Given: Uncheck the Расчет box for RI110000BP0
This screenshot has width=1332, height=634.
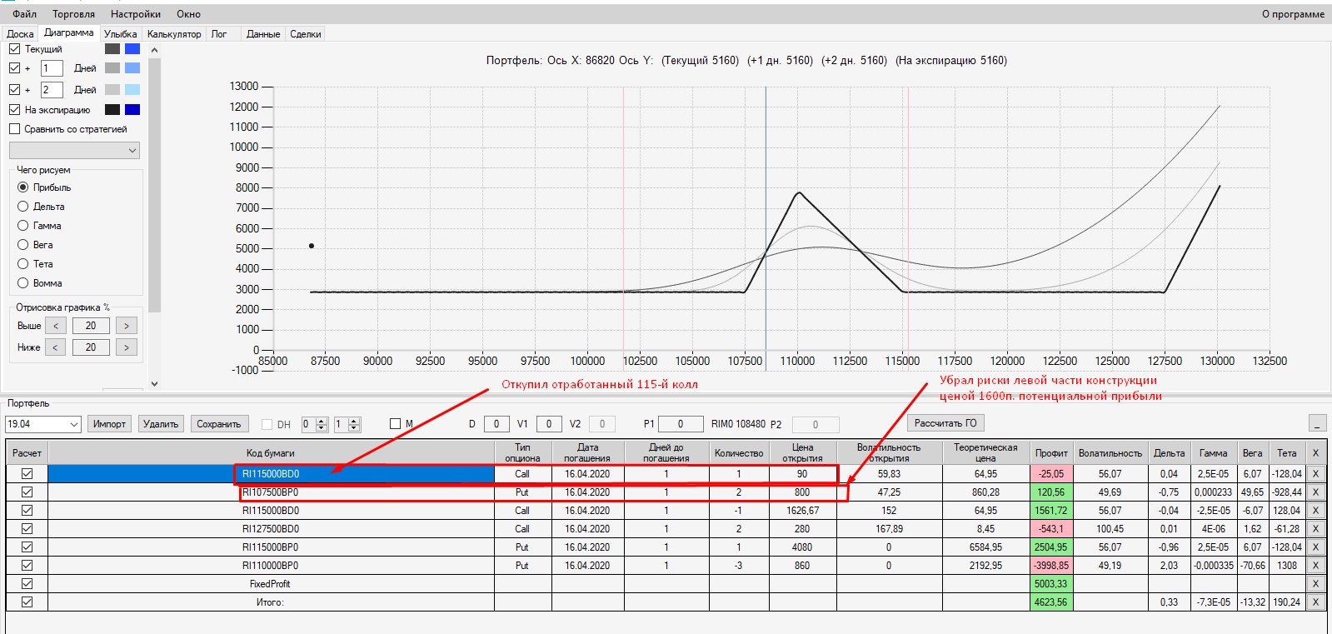Looking at the screenshot, I should (27, 566).
